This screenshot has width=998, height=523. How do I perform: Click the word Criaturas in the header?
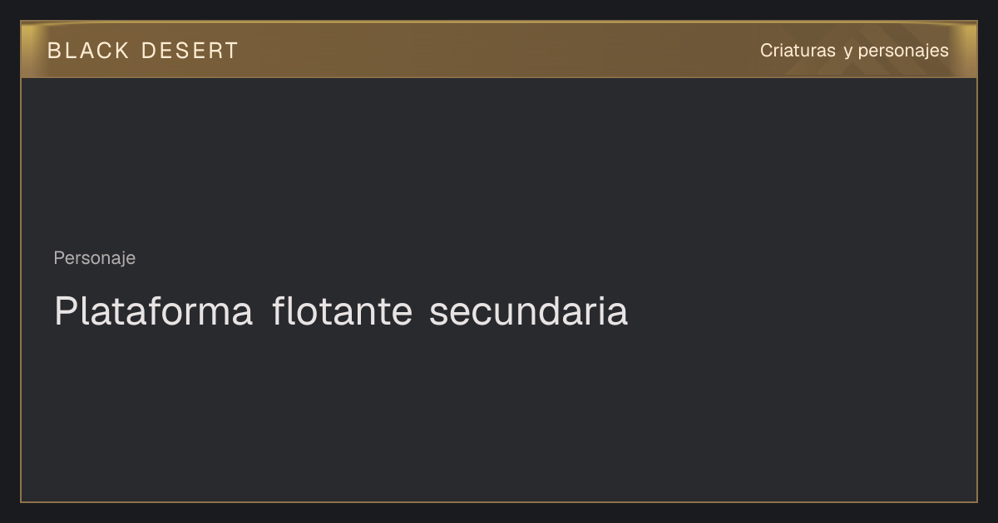798,51
